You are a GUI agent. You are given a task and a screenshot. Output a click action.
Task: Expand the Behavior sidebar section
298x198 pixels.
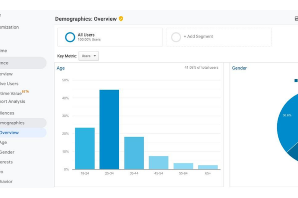click(x=6, y=182)
